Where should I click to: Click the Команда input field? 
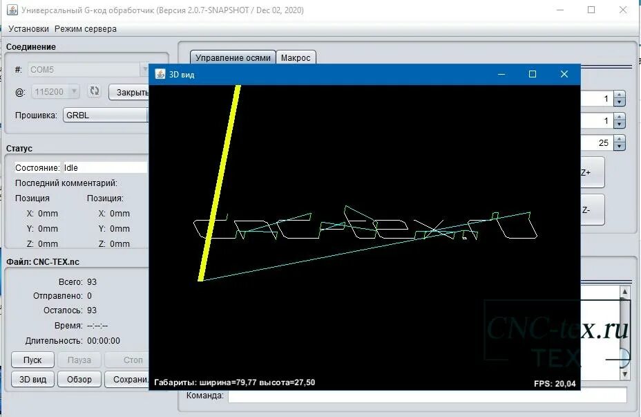(427, 396)
